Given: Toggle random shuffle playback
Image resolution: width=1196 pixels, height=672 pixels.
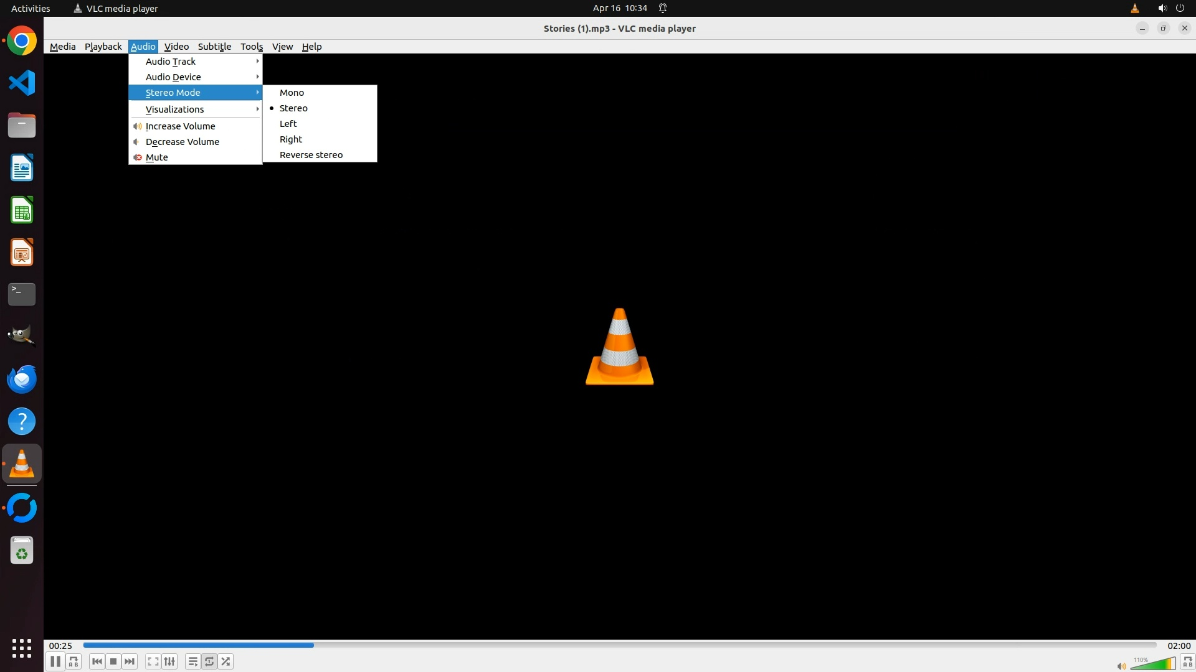Looking at the screenshot, I should [225, 661].
